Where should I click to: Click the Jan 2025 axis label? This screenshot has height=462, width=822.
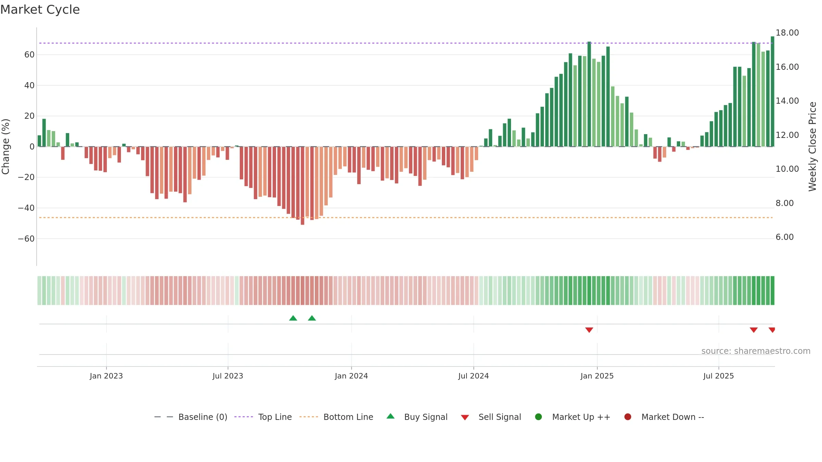[x=597, y=376]
